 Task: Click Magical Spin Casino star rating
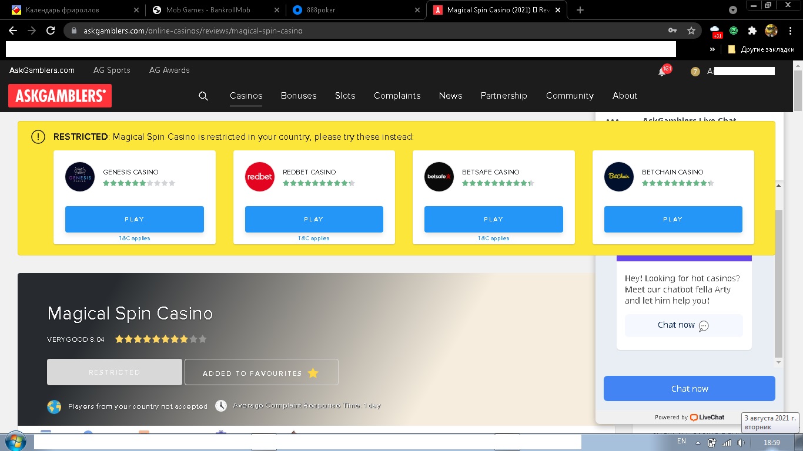pyautogui.click(x=160, y=339)
